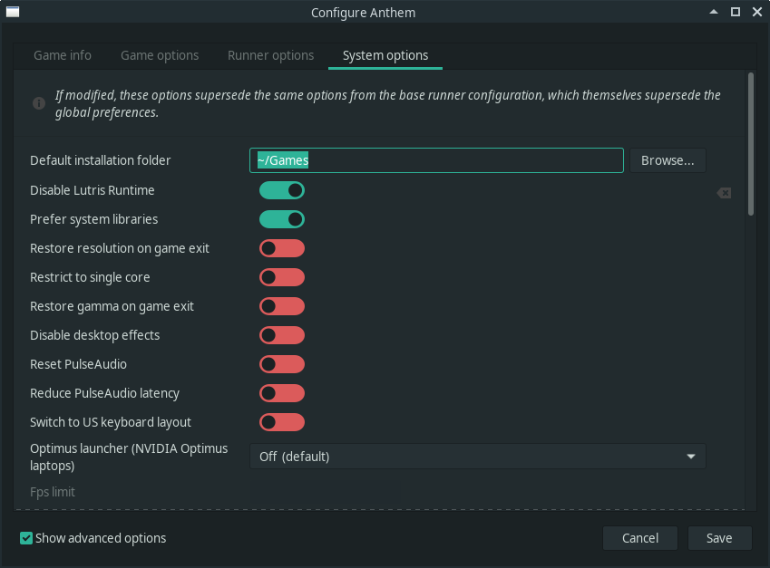Select the System options tab
This screenshot has width=770, height=568.
coord(385,55)
